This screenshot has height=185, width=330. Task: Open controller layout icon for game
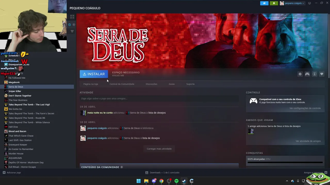pyautogui.click(x=307, y=74)
